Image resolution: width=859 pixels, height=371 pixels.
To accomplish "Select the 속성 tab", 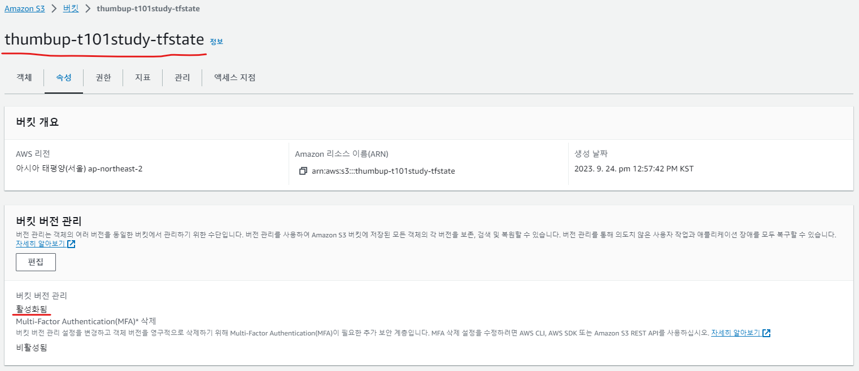I will 64,78.
